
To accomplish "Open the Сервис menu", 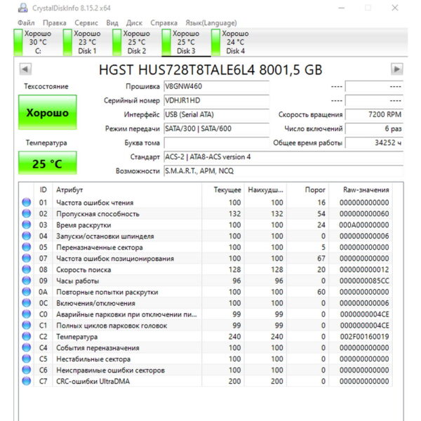I will point(86,23).
